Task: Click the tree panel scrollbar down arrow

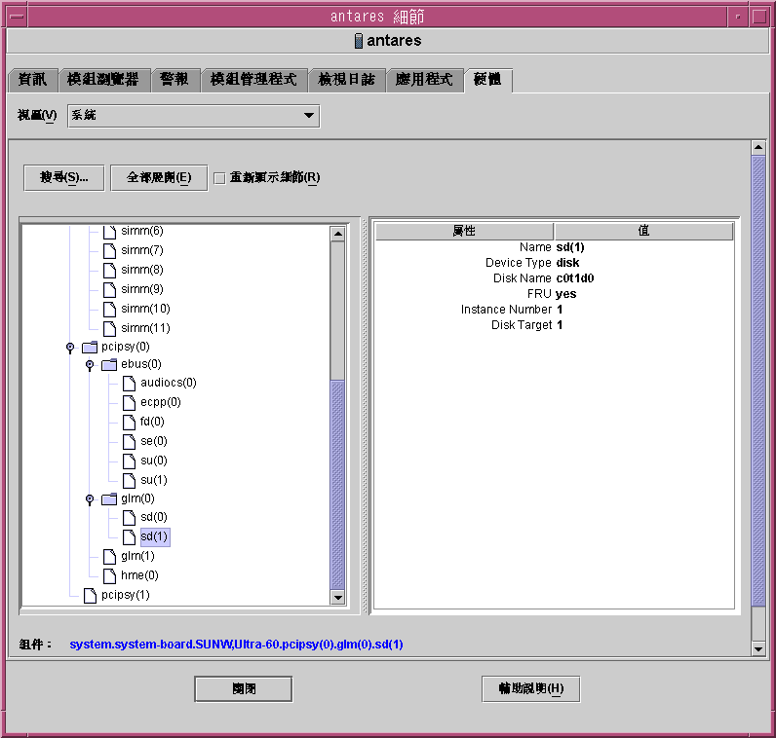Action: click(x=338, y=597)
